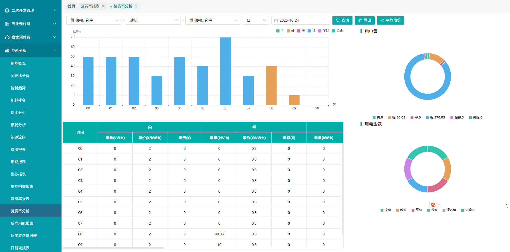Click the 宿舍预付费 house icon
This screenshot has height=252, width=510.
[x=7, y=37]
